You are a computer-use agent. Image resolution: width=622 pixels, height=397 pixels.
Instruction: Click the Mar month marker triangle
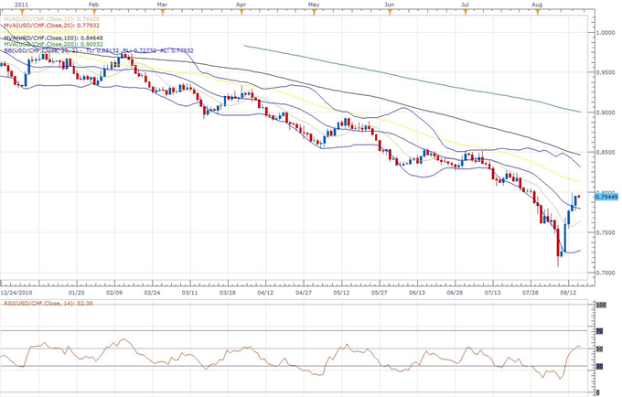point(162,12)
